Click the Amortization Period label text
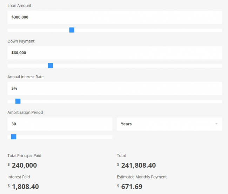The height and width of the screenshot is (194, 228). point(25,113)
